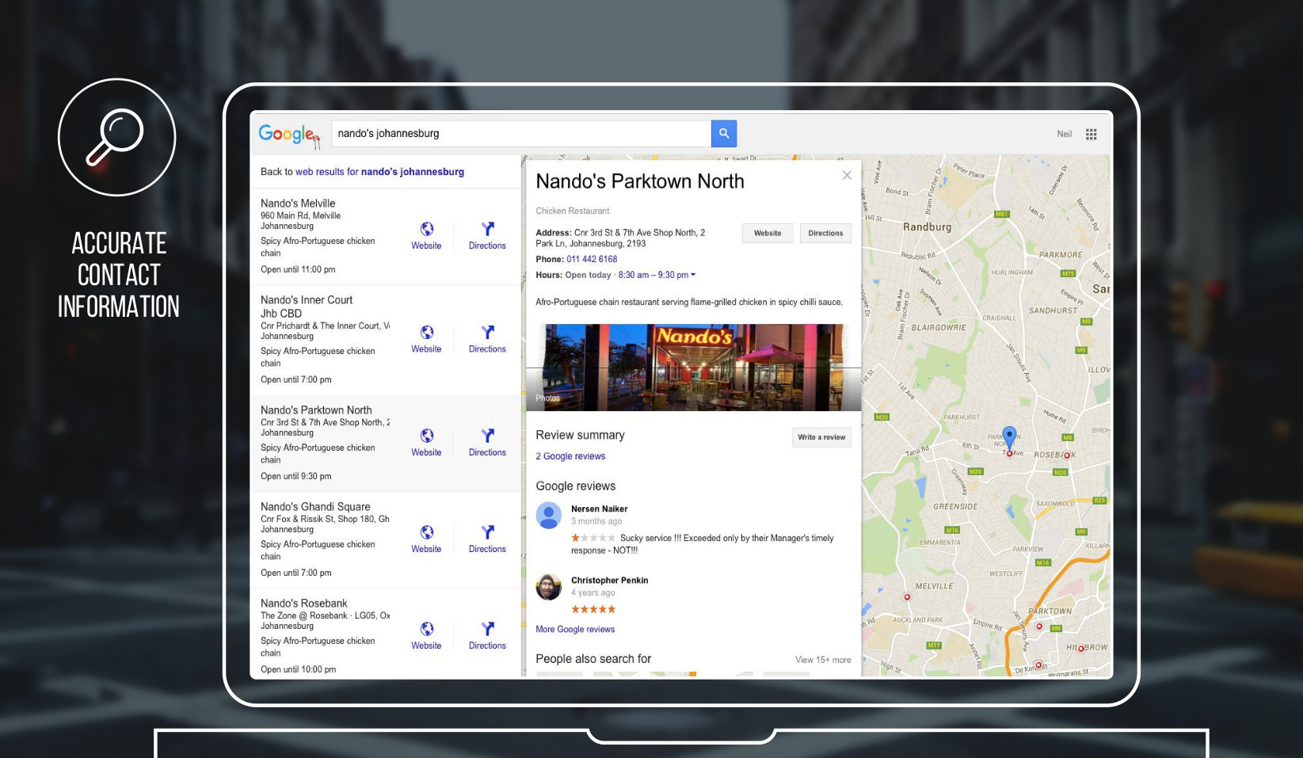The height and width of the screenshot is (758, 1303).
Task: Click the search field with nando's johannesburg
Action: coord(520,134)
